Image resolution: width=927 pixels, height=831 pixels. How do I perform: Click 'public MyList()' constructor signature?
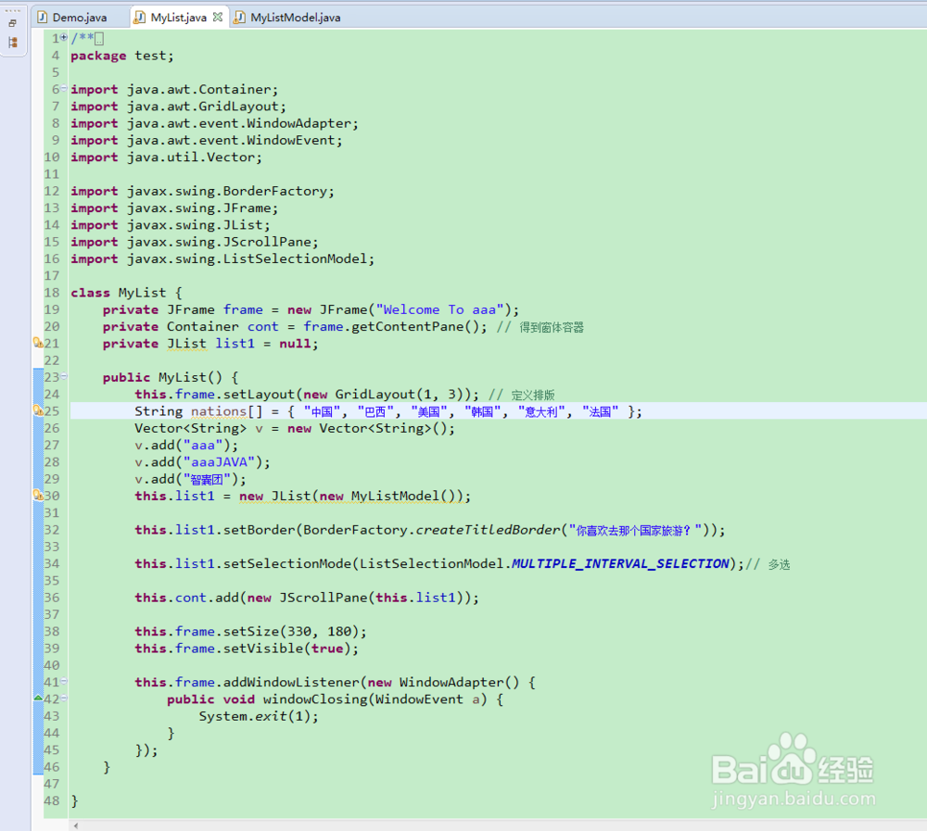pyautogui.click(x=162, y=377)
